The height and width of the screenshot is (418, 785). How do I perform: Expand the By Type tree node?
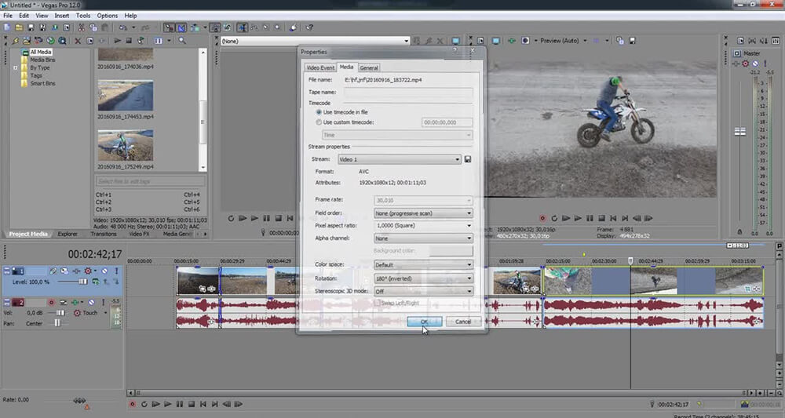pos(16,67)
